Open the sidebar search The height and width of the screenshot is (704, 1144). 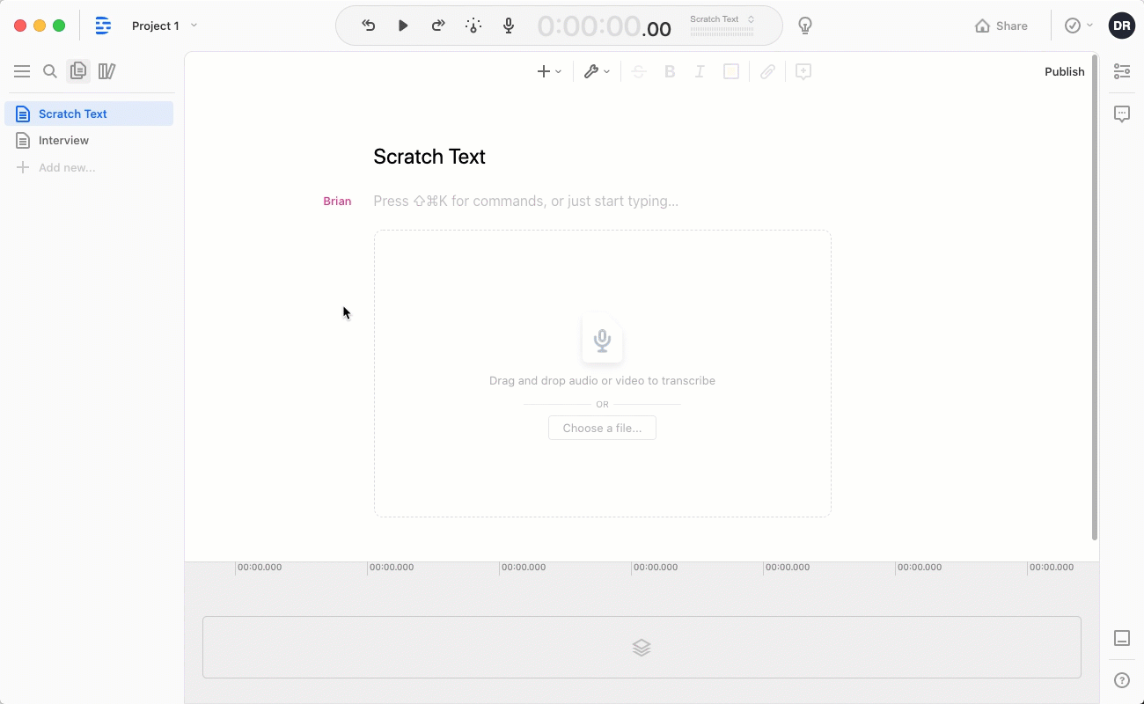[50, 71]
